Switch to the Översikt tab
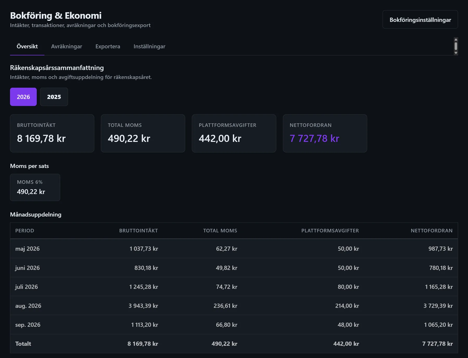468x358 pixels. 27,46
